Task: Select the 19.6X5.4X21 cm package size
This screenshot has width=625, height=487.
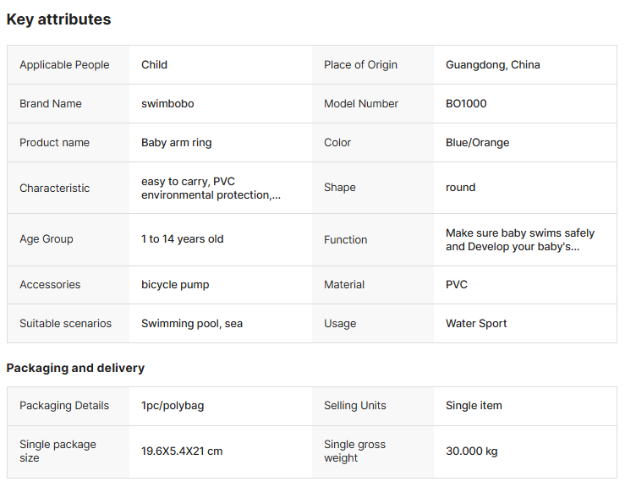Action: [x=182, y=451]
